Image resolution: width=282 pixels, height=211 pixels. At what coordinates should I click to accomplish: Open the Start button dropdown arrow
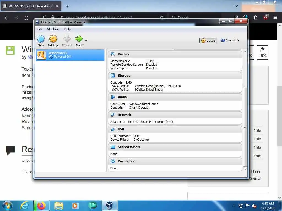tap(86, 41)
